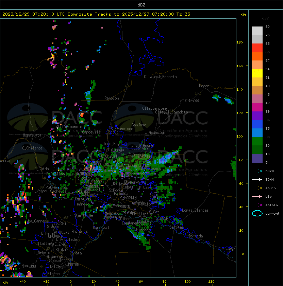Click the 'MENDOZA' city label on map

pos(83,174)
